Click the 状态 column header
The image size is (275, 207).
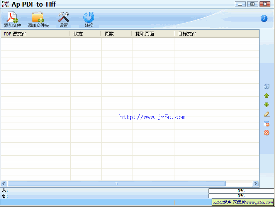tap(85, 34)
